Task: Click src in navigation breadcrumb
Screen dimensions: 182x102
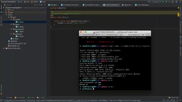Action: (20, 2)
